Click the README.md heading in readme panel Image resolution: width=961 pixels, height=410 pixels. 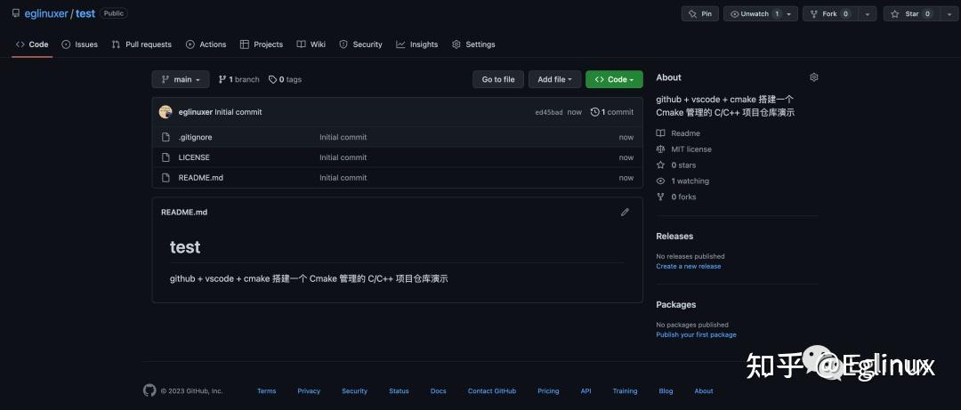pos(184,212)
